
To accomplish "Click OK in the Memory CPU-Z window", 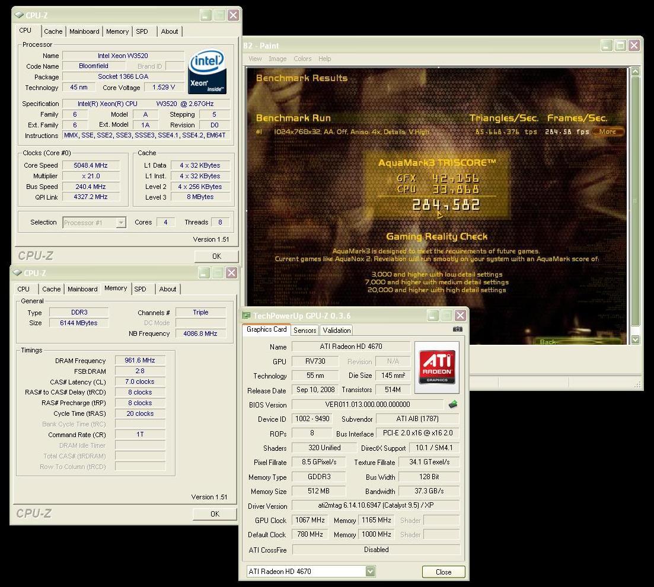I will pos(215,514).
